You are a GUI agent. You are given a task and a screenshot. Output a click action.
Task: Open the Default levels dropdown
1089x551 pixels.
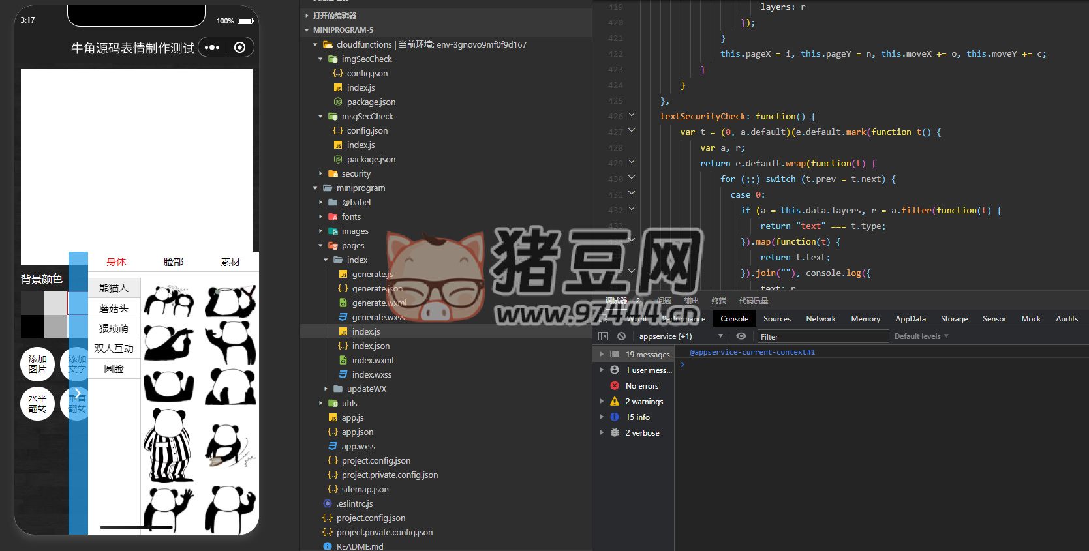point(921,336)
